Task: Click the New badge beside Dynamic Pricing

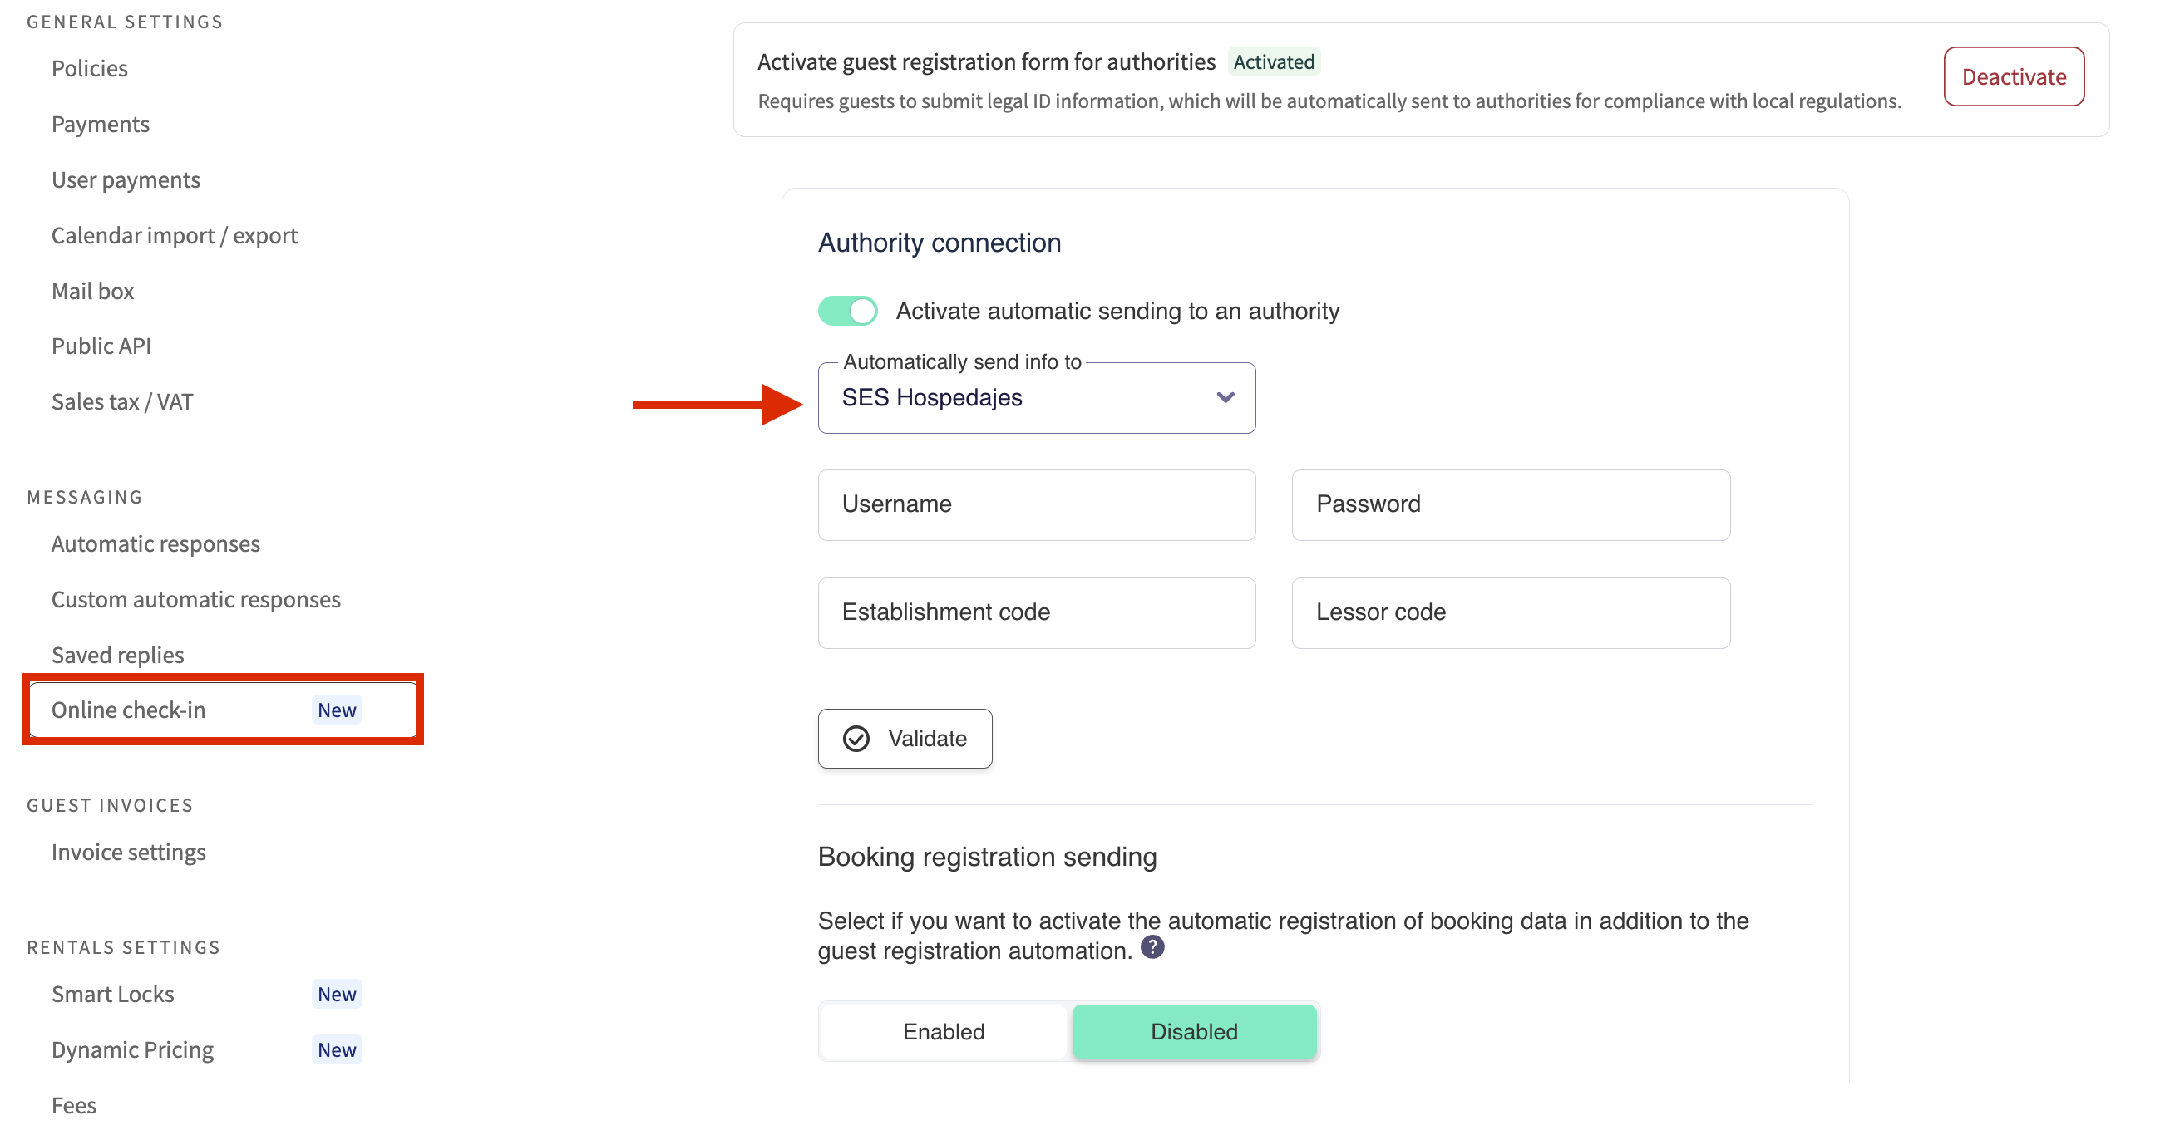Action: click(x=336, y=1050)
